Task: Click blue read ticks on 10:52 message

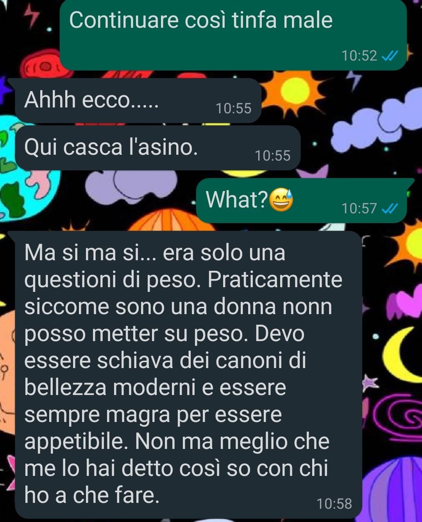Action: (x=390, y=56)
